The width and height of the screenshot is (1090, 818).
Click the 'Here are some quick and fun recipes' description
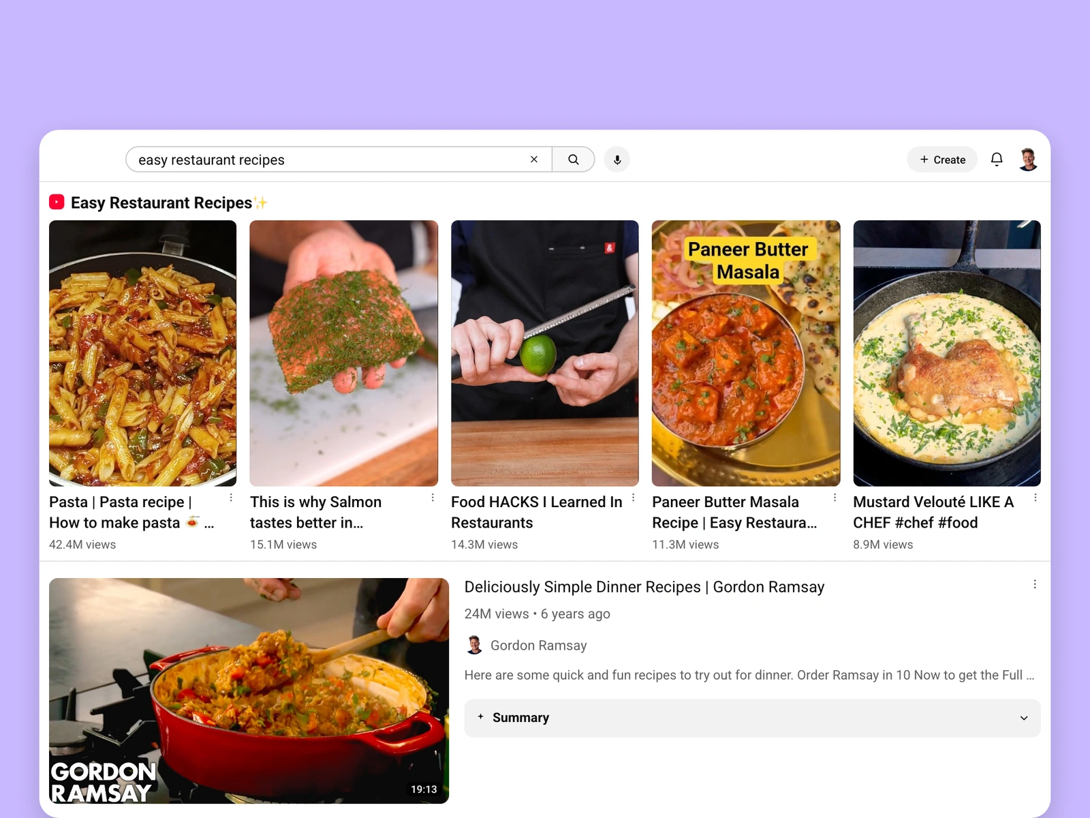click(749, 675)
